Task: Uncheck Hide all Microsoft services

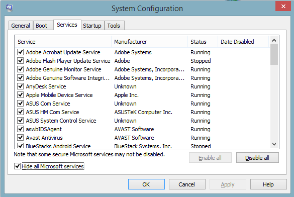Action: 17,166
